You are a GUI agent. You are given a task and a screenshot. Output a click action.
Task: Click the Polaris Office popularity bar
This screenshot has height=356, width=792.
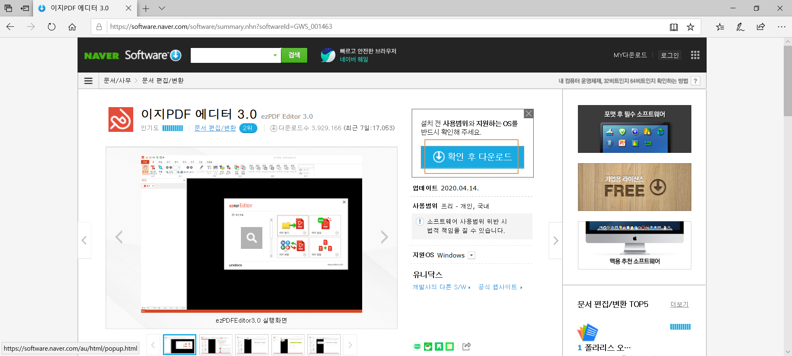coord(680,327)
